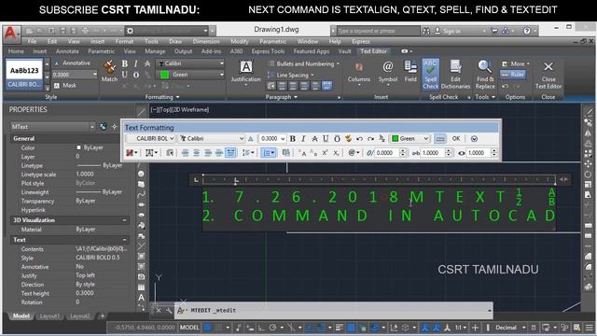Screen dimensions: 597x336
Task: Open Bullets and Numbering dropdown
Action: click(x=304, y=63)
